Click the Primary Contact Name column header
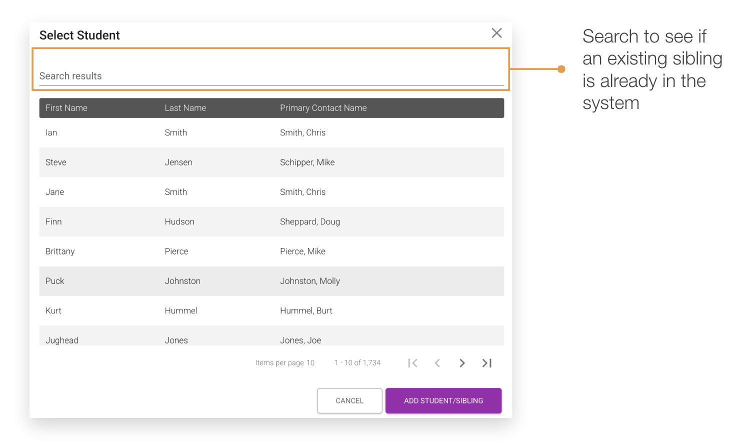This screenshot has height=445, width=743. click(x=323, y=108)
